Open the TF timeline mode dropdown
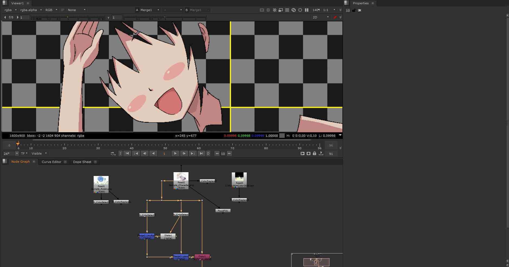This screenshot has height=267, width=509. tap(24, 153)
